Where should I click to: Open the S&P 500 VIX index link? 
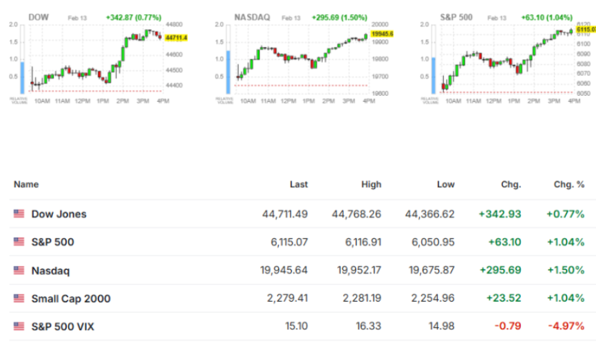click(x=63, y=327)
